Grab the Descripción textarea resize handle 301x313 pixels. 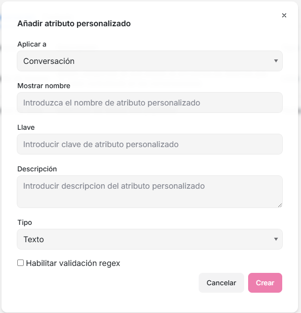click(280, 205)
